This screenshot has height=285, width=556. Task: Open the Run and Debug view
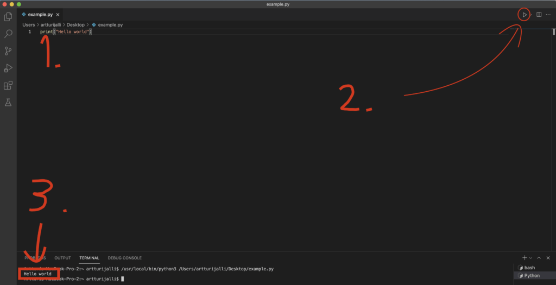(x=8, y=68)
